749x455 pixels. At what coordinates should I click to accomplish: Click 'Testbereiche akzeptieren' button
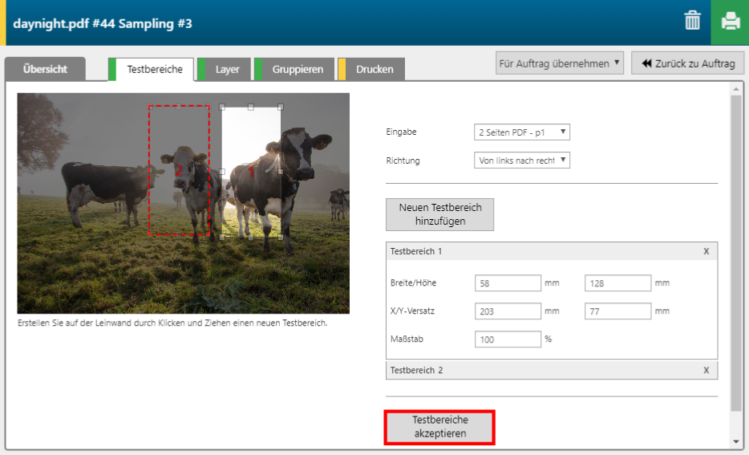[439, 427]
